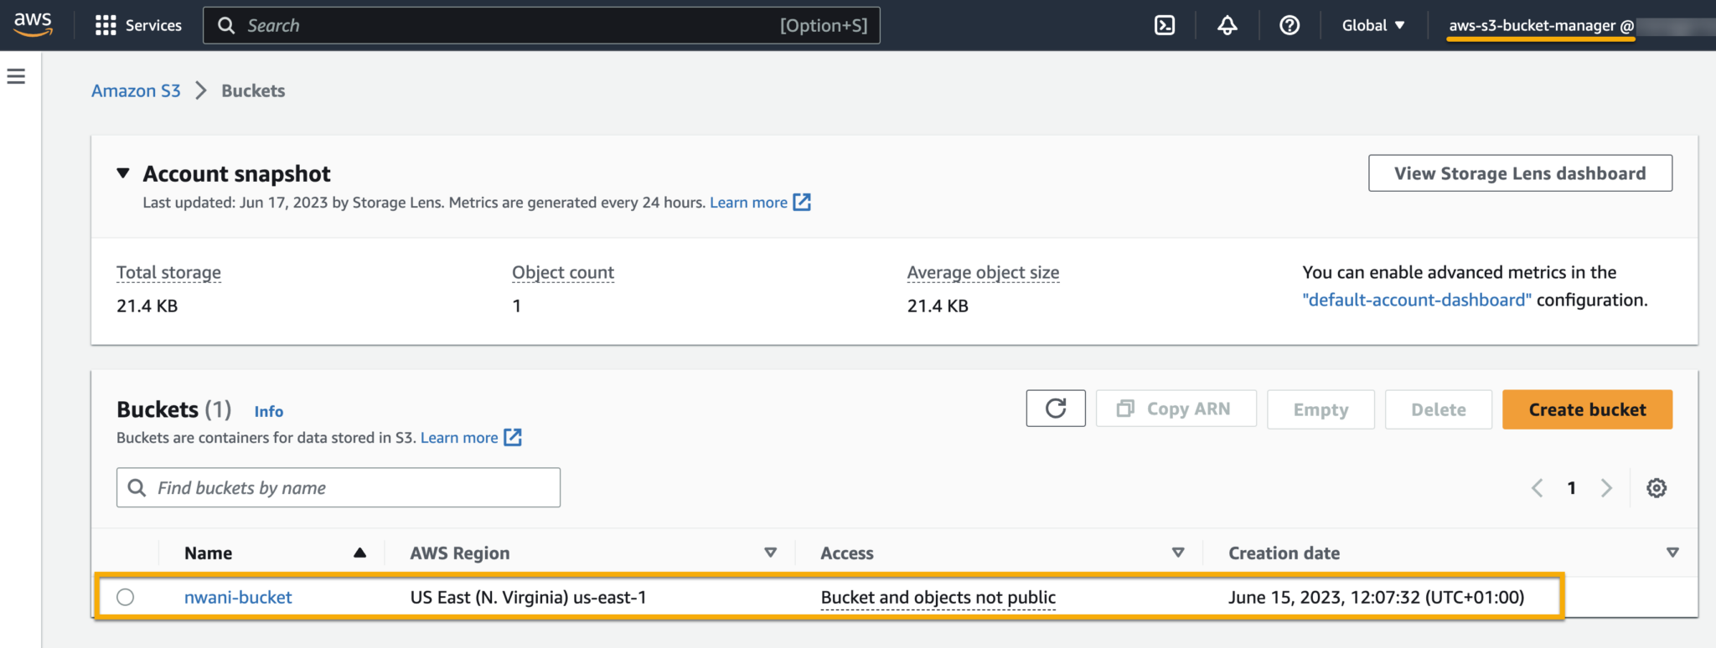Collapse the Account snapshot section
This screenshot has height=648, width=1716.
[123, 173]
